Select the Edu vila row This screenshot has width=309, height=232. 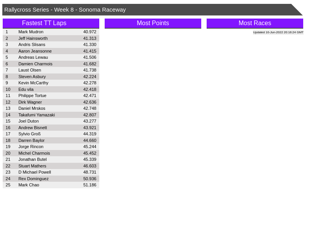(x=26, y=89)
